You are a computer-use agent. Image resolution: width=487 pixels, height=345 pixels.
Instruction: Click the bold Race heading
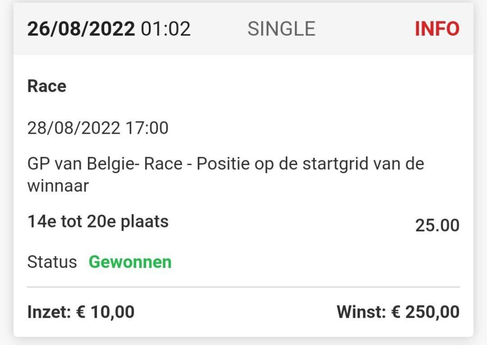[47, 86]
